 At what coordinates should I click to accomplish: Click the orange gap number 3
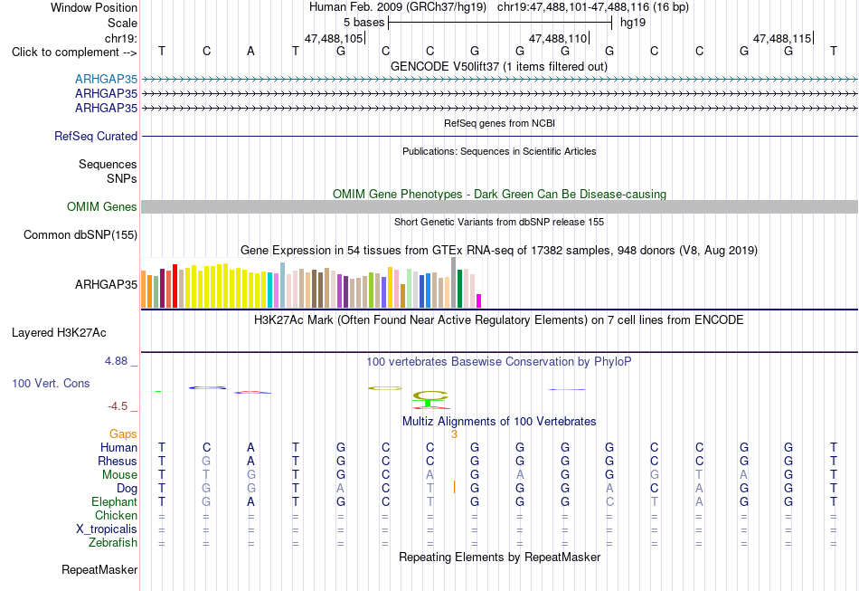(x=454, y=434)
